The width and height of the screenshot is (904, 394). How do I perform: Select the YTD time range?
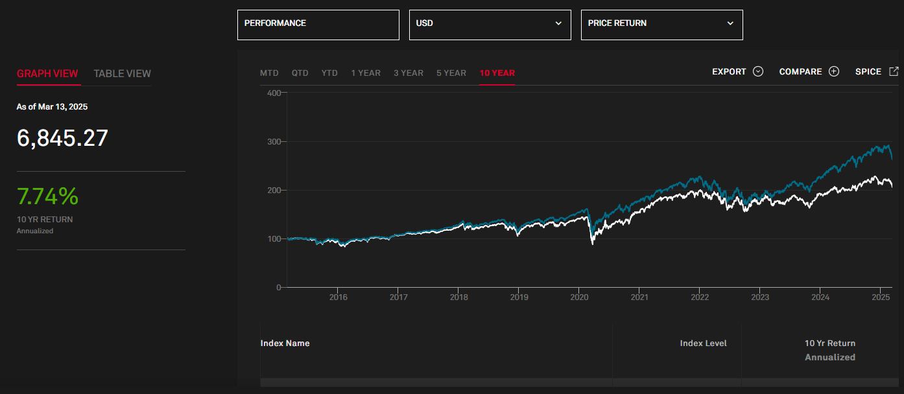point(329,73)
